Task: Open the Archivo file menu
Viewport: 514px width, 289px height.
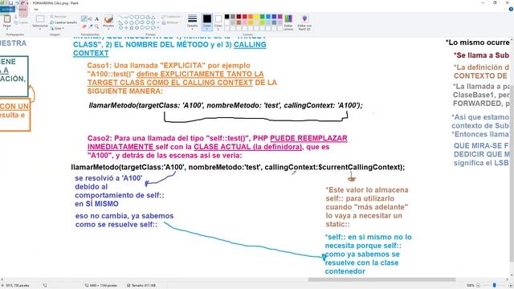Action: pos(7,9)
